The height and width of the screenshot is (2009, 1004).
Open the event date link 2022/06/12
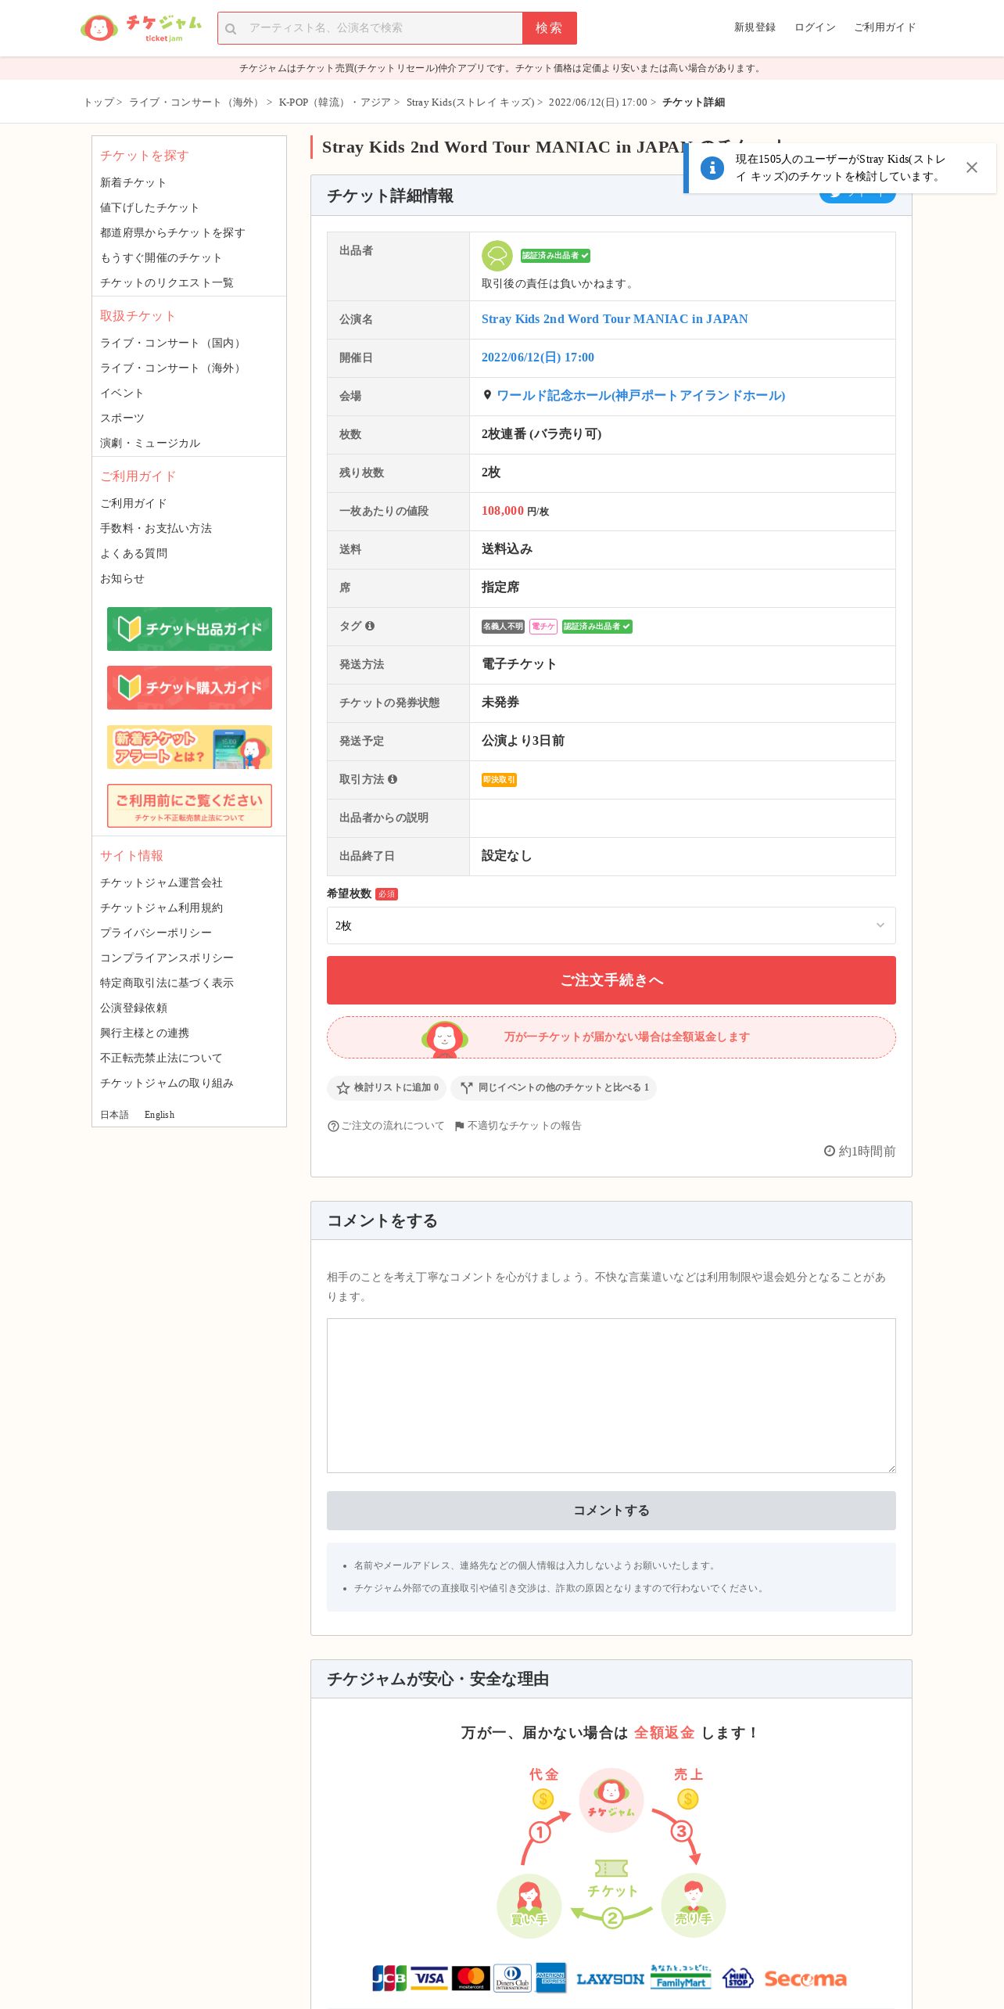coord(538,358)
